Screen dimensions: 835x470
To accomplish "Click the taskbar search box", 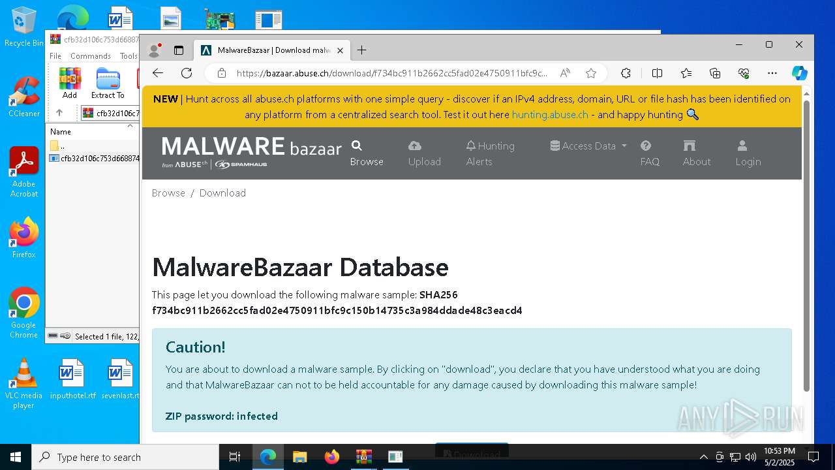I will (125, 457).
